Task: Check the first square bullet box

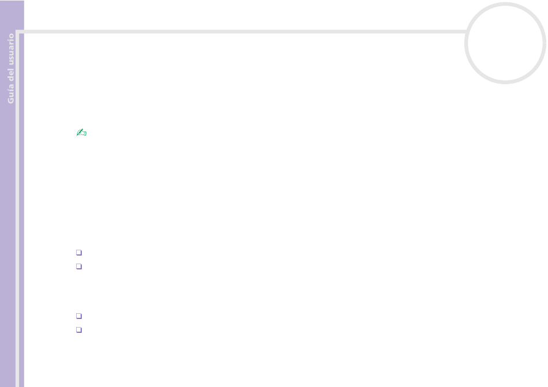Action: [x=79, y=252]
